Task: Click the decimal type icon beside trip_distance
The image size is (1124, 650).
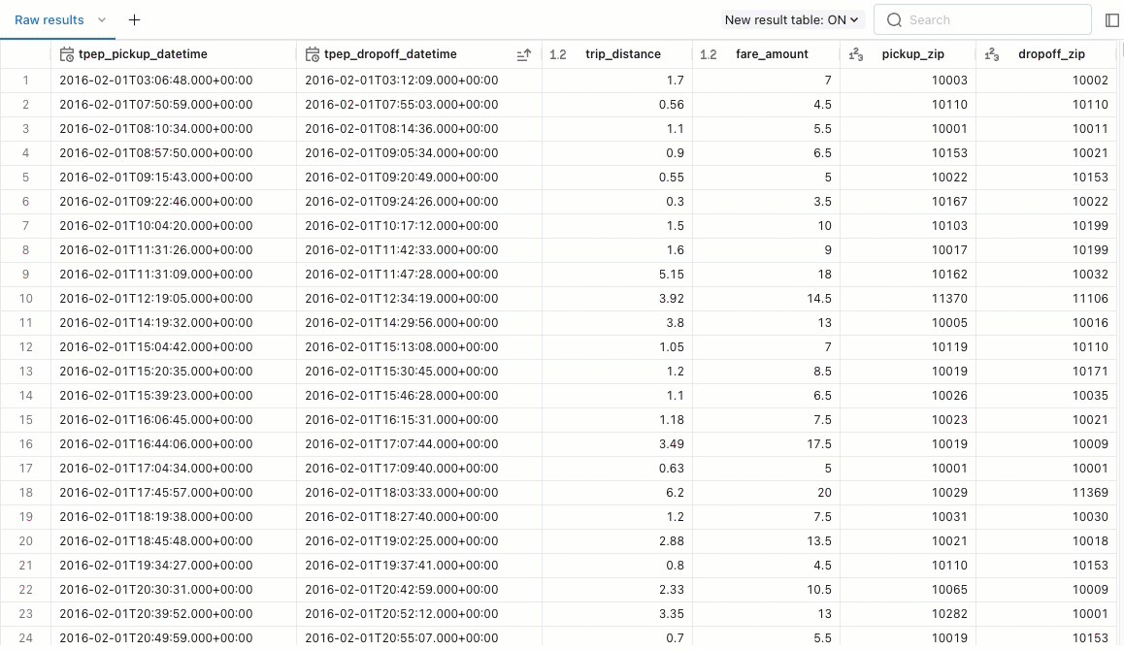Action: [558, 54]
